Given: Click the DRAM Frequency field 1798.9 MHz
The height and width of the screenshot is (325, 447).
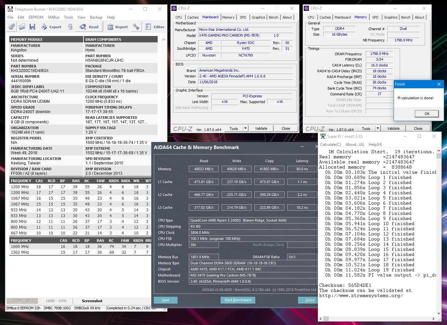Looking at the screenshot, I should (x=379, y=54).
